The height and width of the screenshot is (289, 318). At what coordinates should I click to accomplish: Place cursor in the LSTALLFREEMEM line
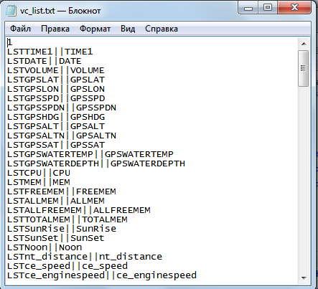79,210
